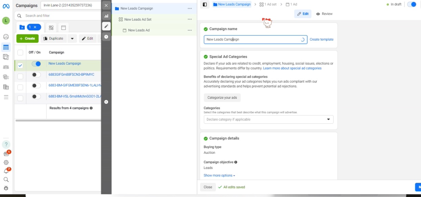Check the 6883GIFGm88FSCN3-BP9MYC row checkbox
Image resolution: width=421 pixels, height=197 pixels.
click(20, 76)
